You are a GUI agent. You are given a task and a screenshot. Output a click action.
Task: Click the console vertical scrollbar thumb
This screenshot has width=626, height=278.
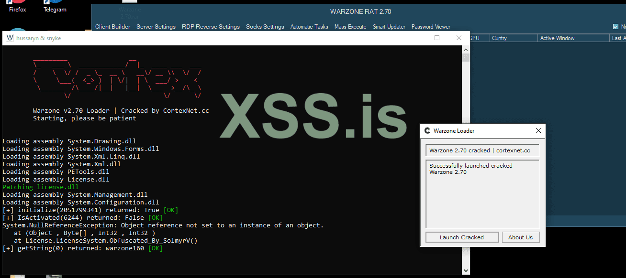(466, 58)
